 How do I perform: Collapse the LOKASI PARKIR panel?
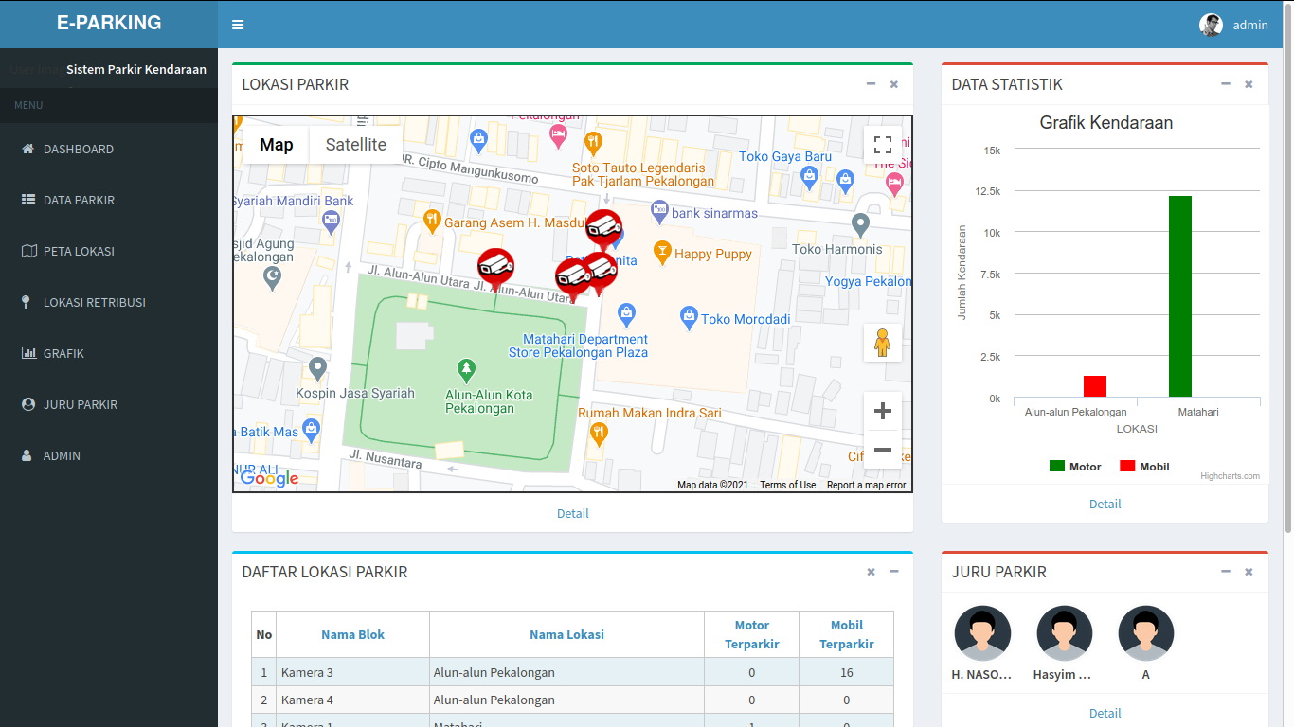[x=872, y=84]
